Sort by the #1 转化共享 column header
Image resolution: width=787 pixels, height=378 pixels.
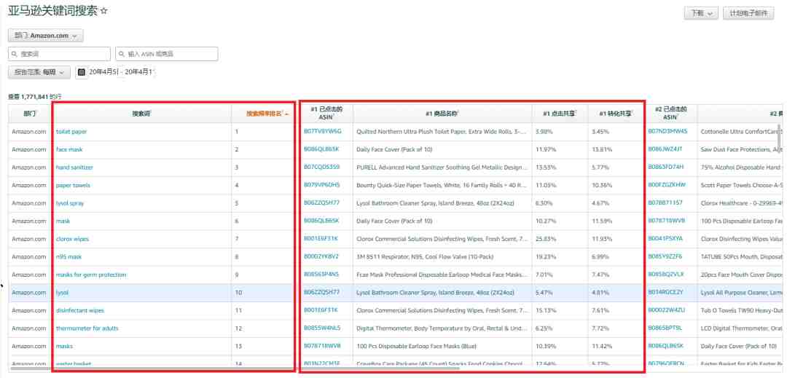point(616,114)
